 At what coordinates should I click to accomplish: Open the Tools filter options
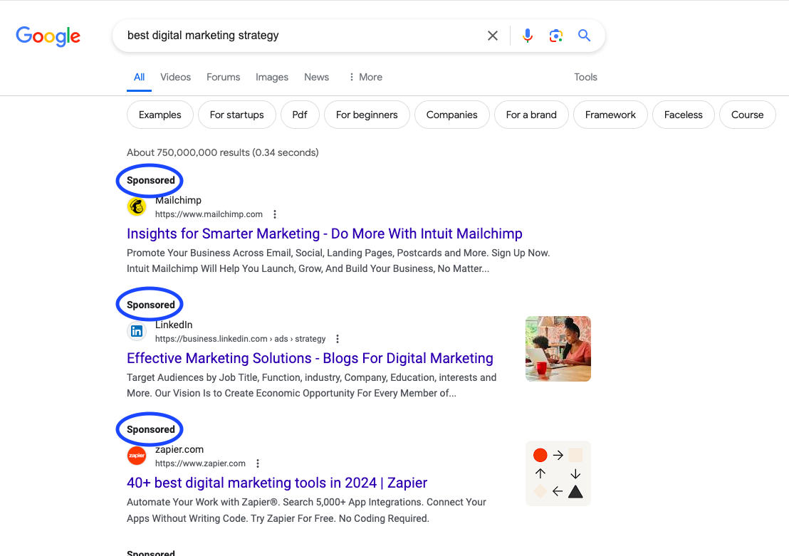click(x=585, y=77)
